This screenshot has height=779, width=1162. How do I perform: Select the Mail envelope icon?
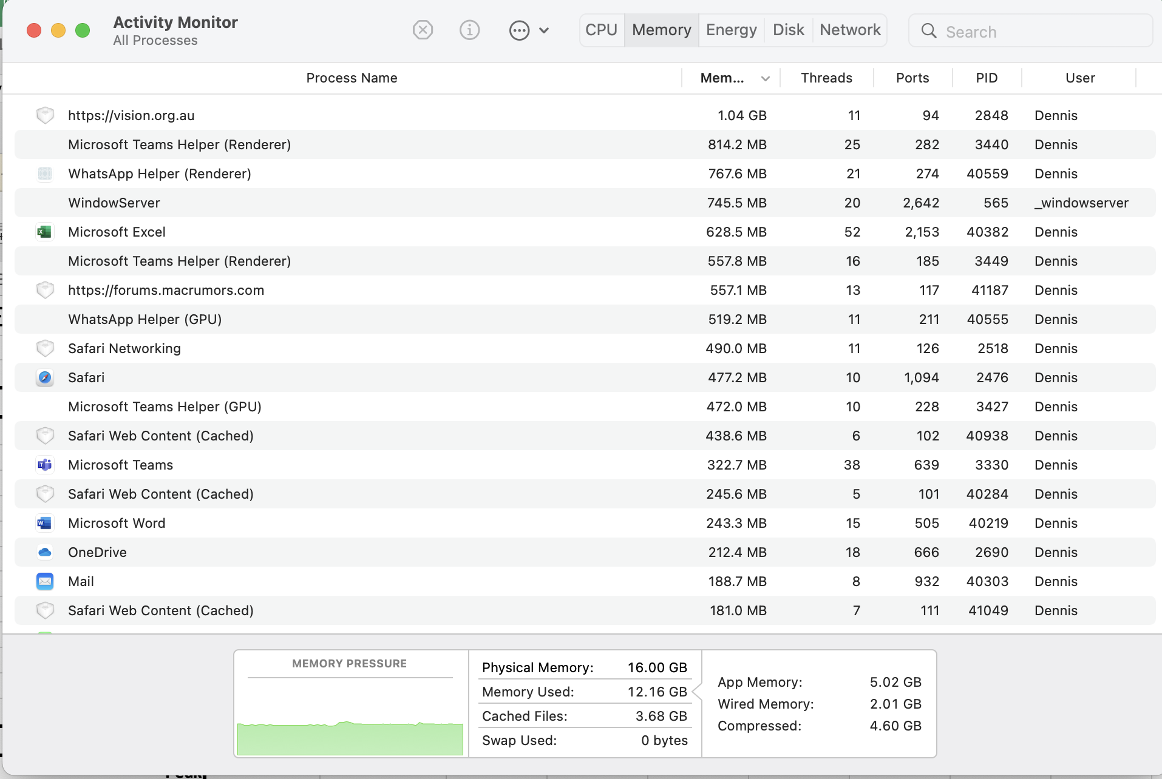45,581
